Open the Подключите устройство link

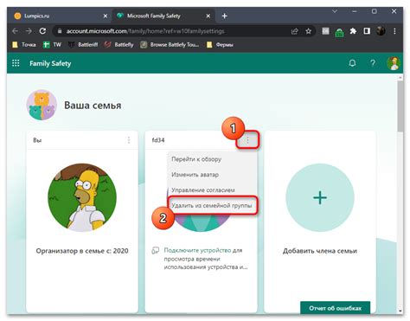197,250
